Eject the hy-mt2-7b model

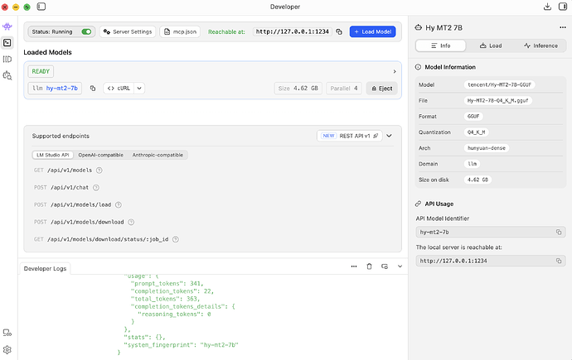pos(381,89)
